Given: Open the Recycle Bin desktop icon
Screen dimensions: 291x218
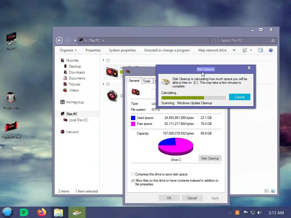Looking at the screenshot, I should click(11, 100).
